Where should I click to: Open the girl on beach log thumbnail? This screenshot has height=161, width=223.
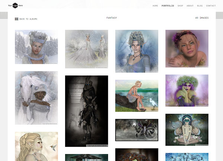click(x=137, y=95)
